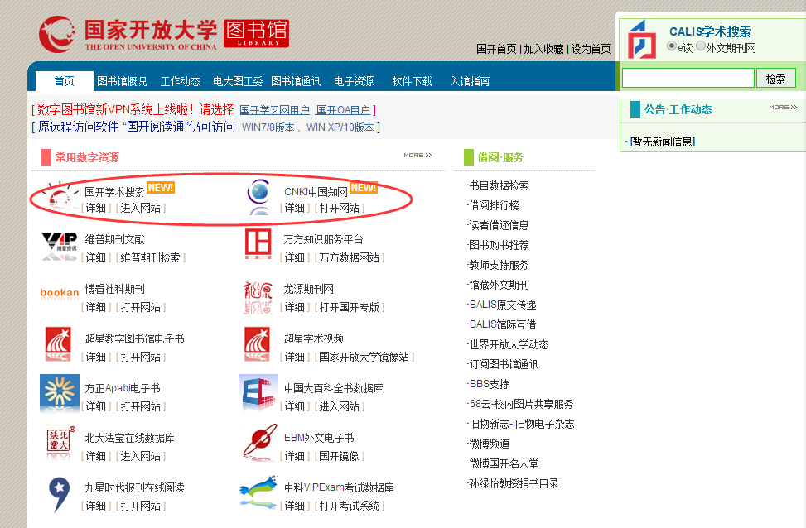
Task: Open 图书购书推荐 service link
Action: (499, 246)
